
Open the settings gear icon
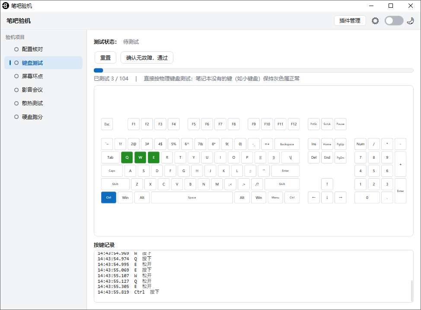pyautogui.click(x=375, y=21)
